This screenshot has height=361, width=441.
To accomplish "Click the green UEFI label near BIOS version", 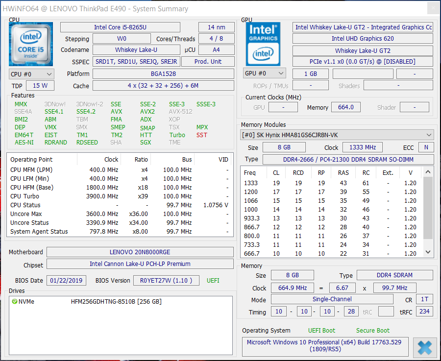I will [213, 280].
